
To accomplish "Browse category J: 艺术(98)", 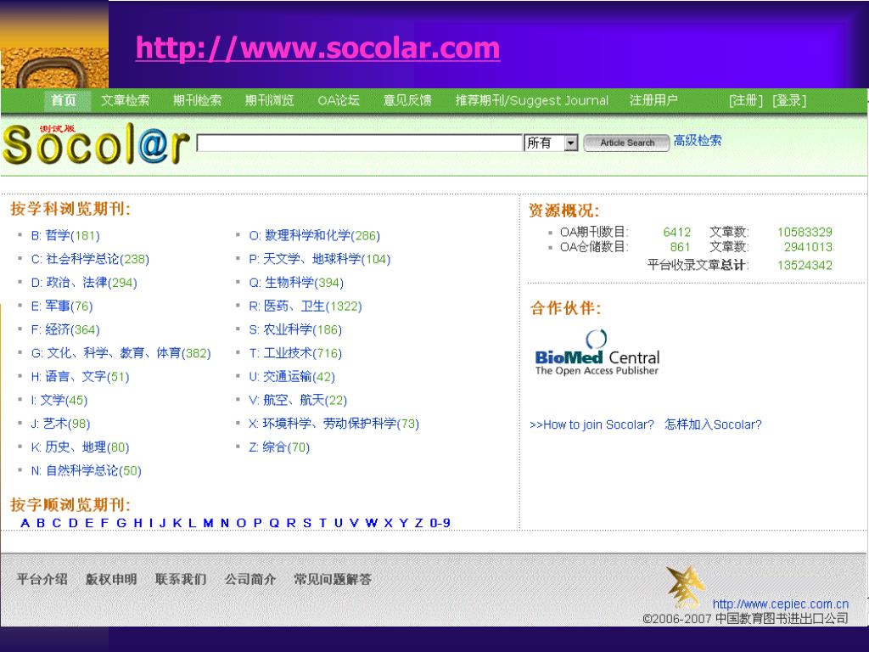I will (60, 424).
